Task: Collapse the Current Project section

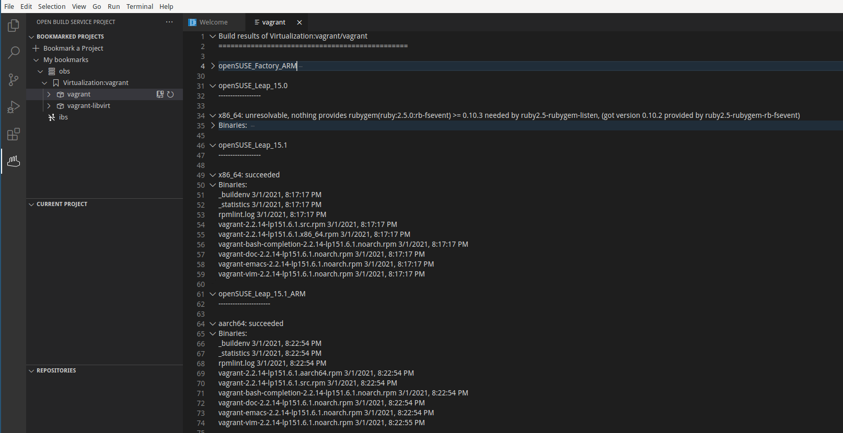Action: (31, 205)
